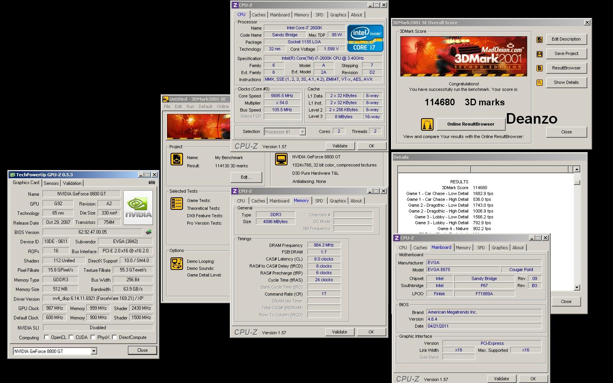Toggle the CUDA checkbox in GPU-Z
The image size is (613, 383).
click(71, 337)
